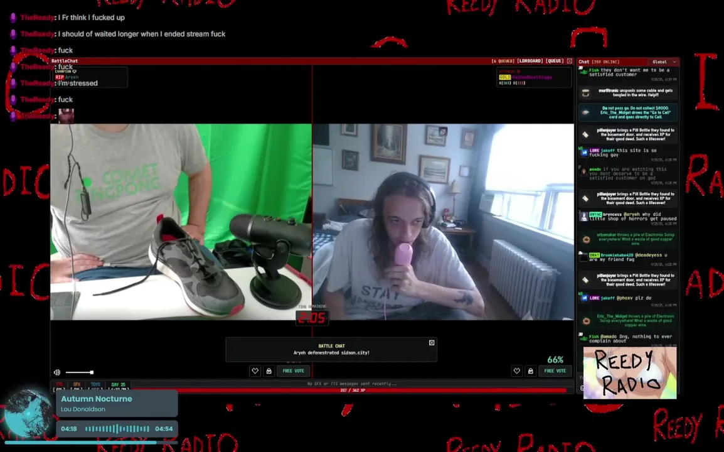Viewport: 724px width, 452px height.
Task: Click the BattleChat window title
Action: point(65,61)
